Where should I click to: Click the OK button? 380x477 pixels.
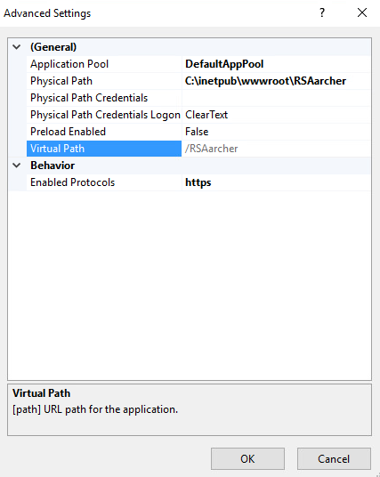click(247, 458)
